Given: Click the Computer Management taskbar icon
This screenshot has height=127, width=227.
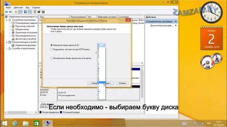Looking at the screenshot, I should tap(48, 123).
